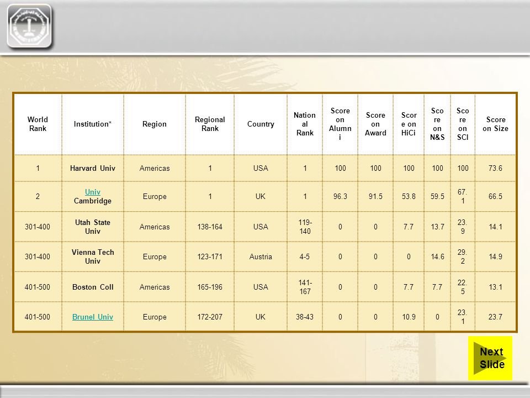
Task: Select the Score on Alumni header
Action: (340, 124)
